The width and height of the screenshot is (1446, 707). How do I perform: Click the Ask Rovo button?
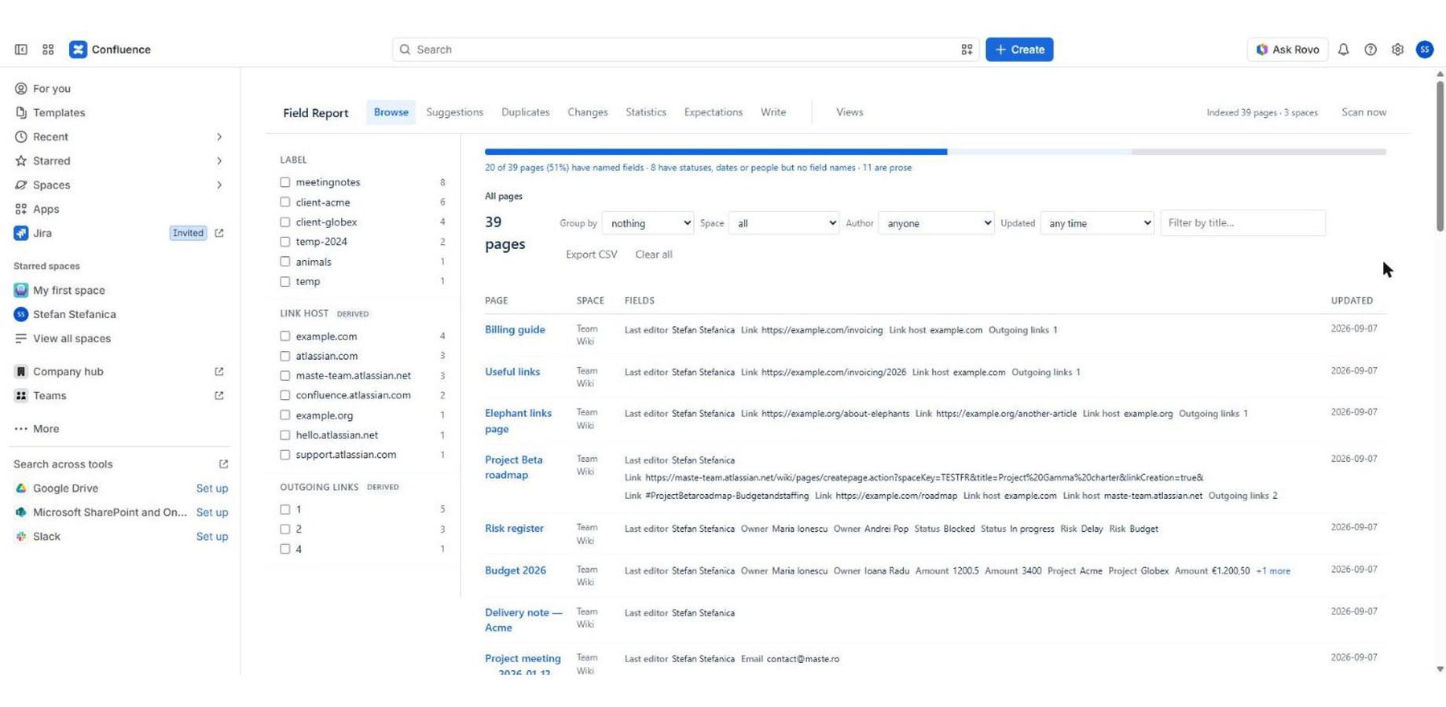[x=1287, y=49]
